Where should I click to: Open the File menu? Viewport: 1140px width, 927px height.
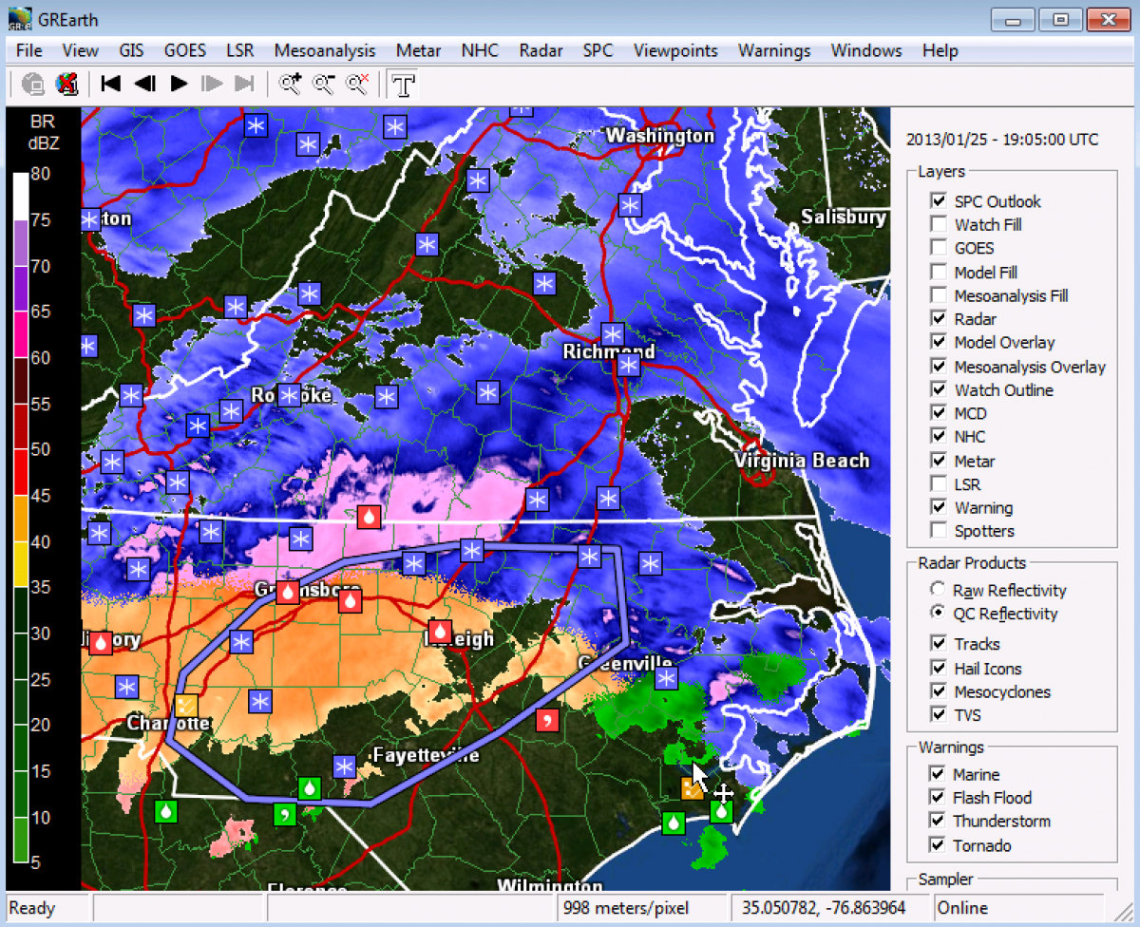pyautogui.click(x=29, y=50)
